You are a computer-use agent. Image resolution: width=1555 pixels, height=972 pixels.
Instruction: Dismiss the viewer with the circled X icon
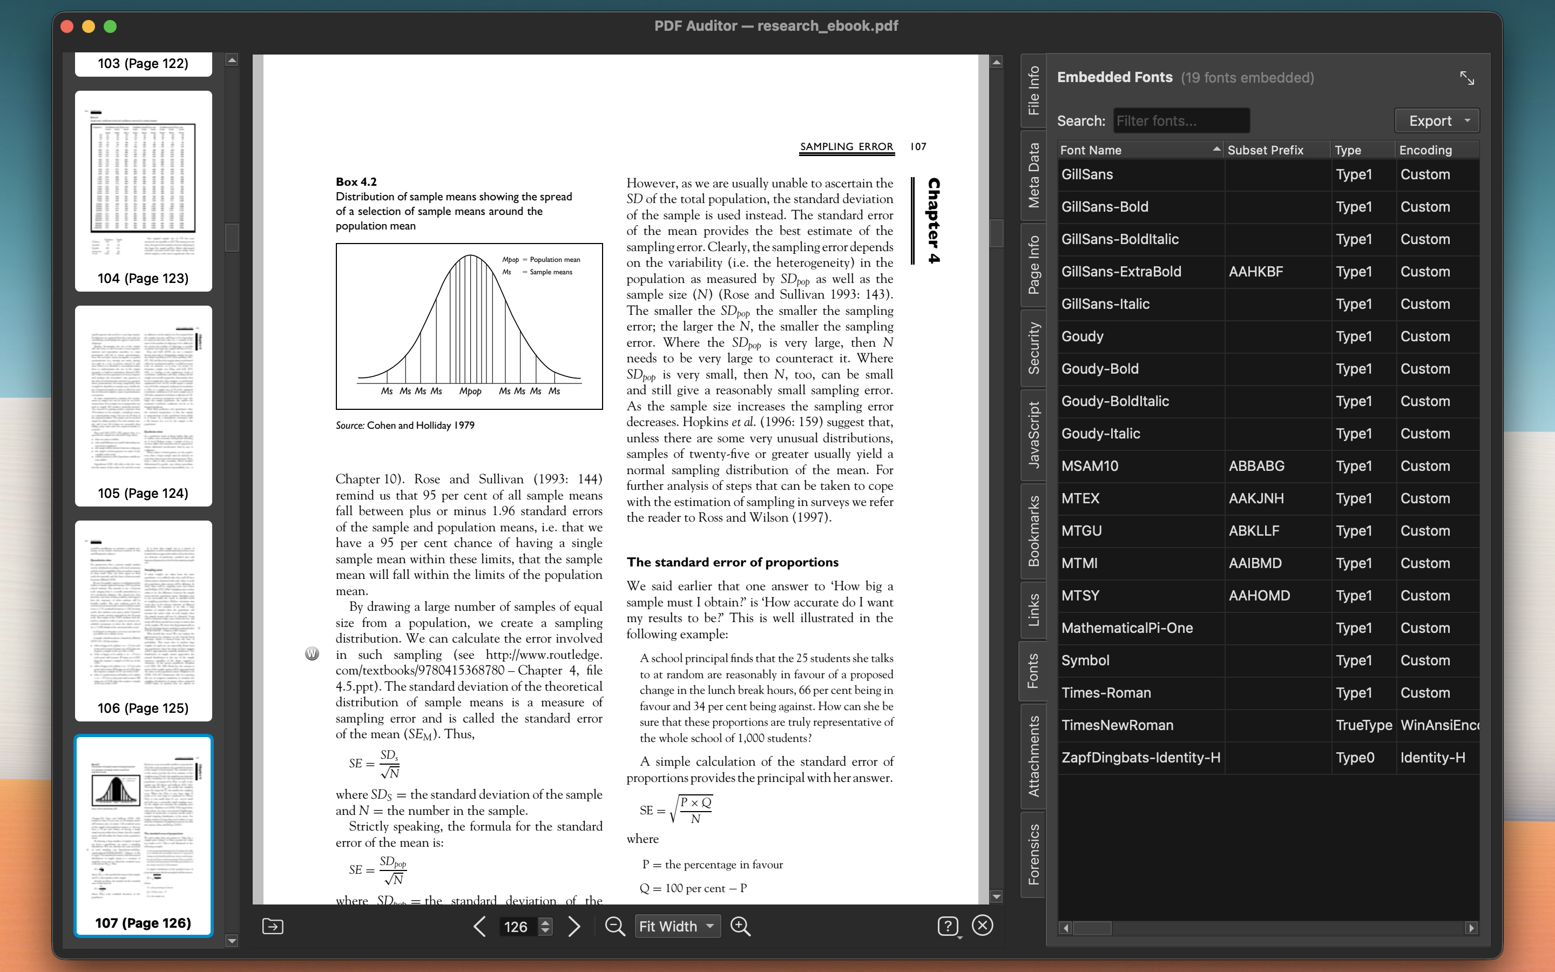point(983,925)
